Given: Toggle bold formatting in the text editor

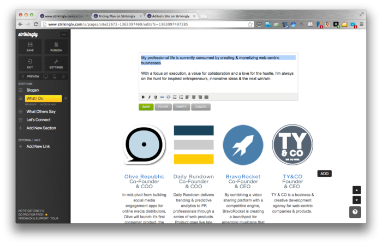Looking at the screenshot, I should coord(143,97).
